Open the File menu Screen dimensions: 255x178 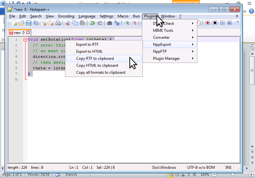[x=12, y=16]
